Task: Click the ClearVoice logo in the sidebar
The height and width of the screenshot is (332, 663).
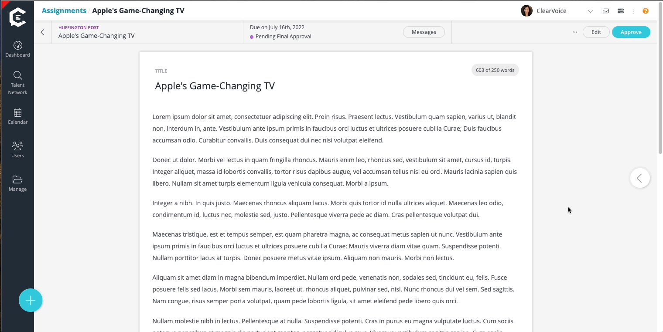Action: tap(17, 17)
